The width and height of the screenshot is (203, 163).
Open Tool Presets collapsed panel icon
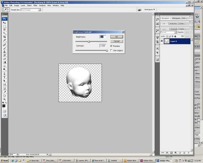tap(157, 31)
